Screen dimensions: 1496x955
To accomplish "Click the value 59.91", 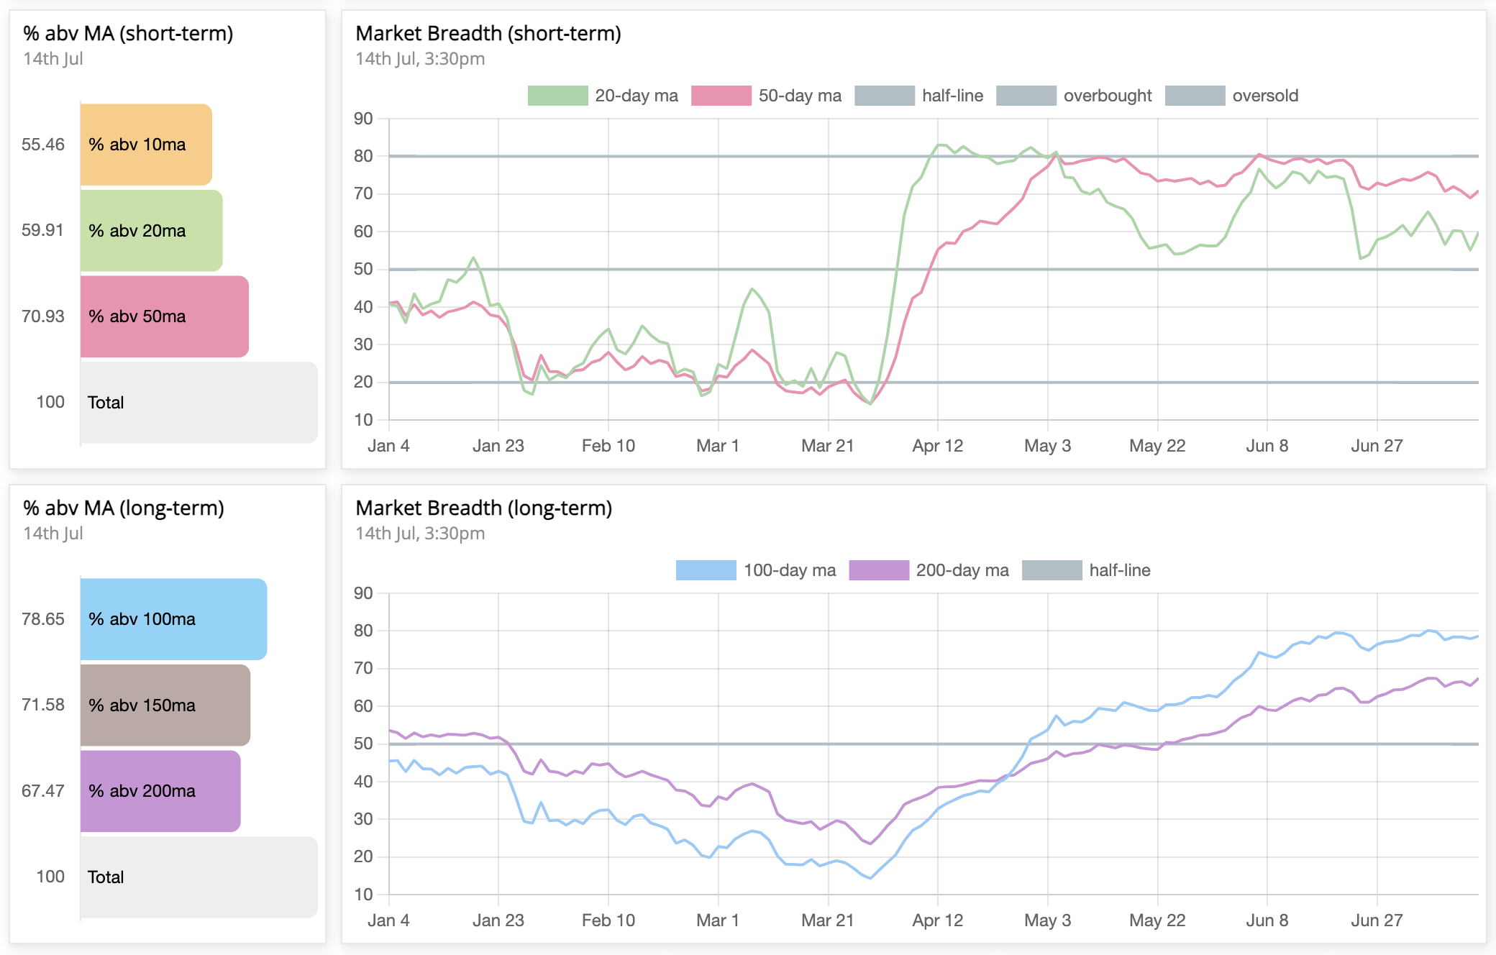I will [43, 230].
